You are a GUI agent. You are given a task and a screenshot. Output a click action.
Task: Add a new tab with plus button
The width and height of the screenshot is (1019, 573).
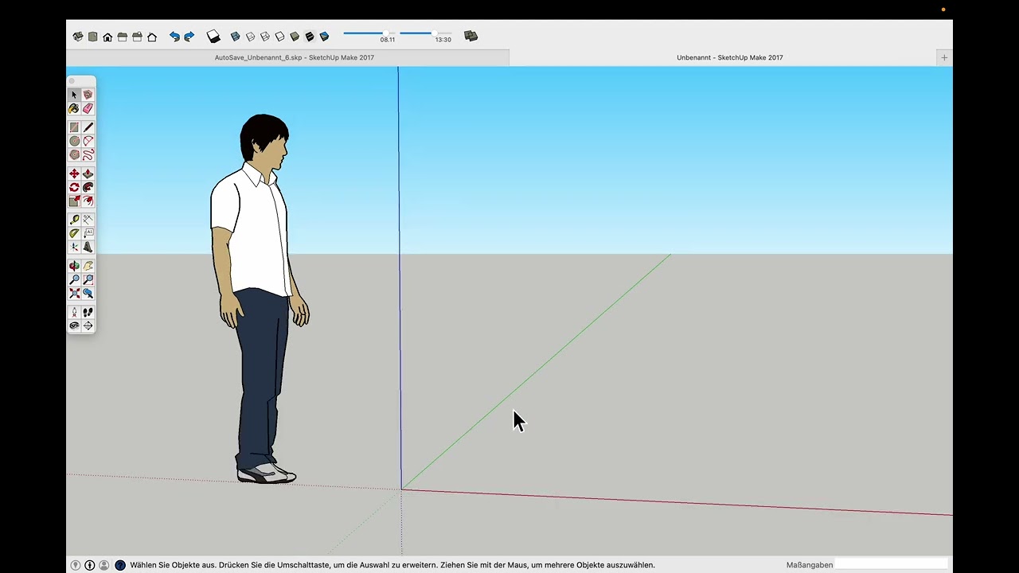944,57
